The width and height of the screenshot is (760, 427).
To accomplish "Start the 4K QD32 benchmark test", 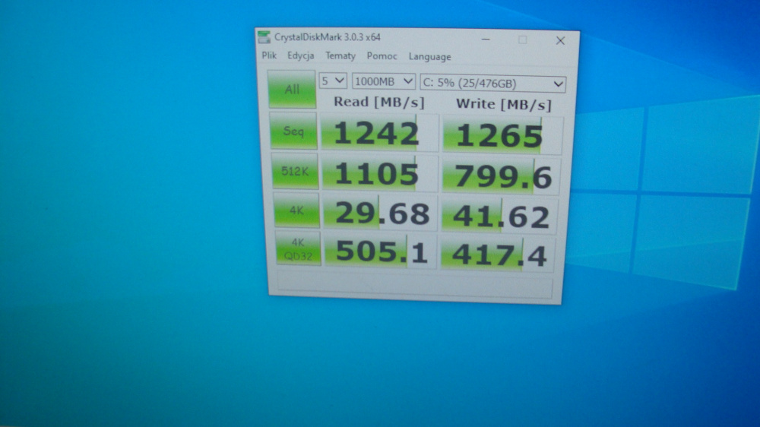I will tap(298, 248).
